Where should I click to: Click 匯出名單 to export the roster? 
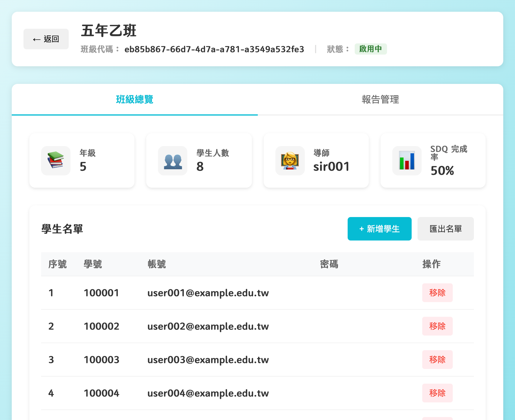(x=445, y=229)
